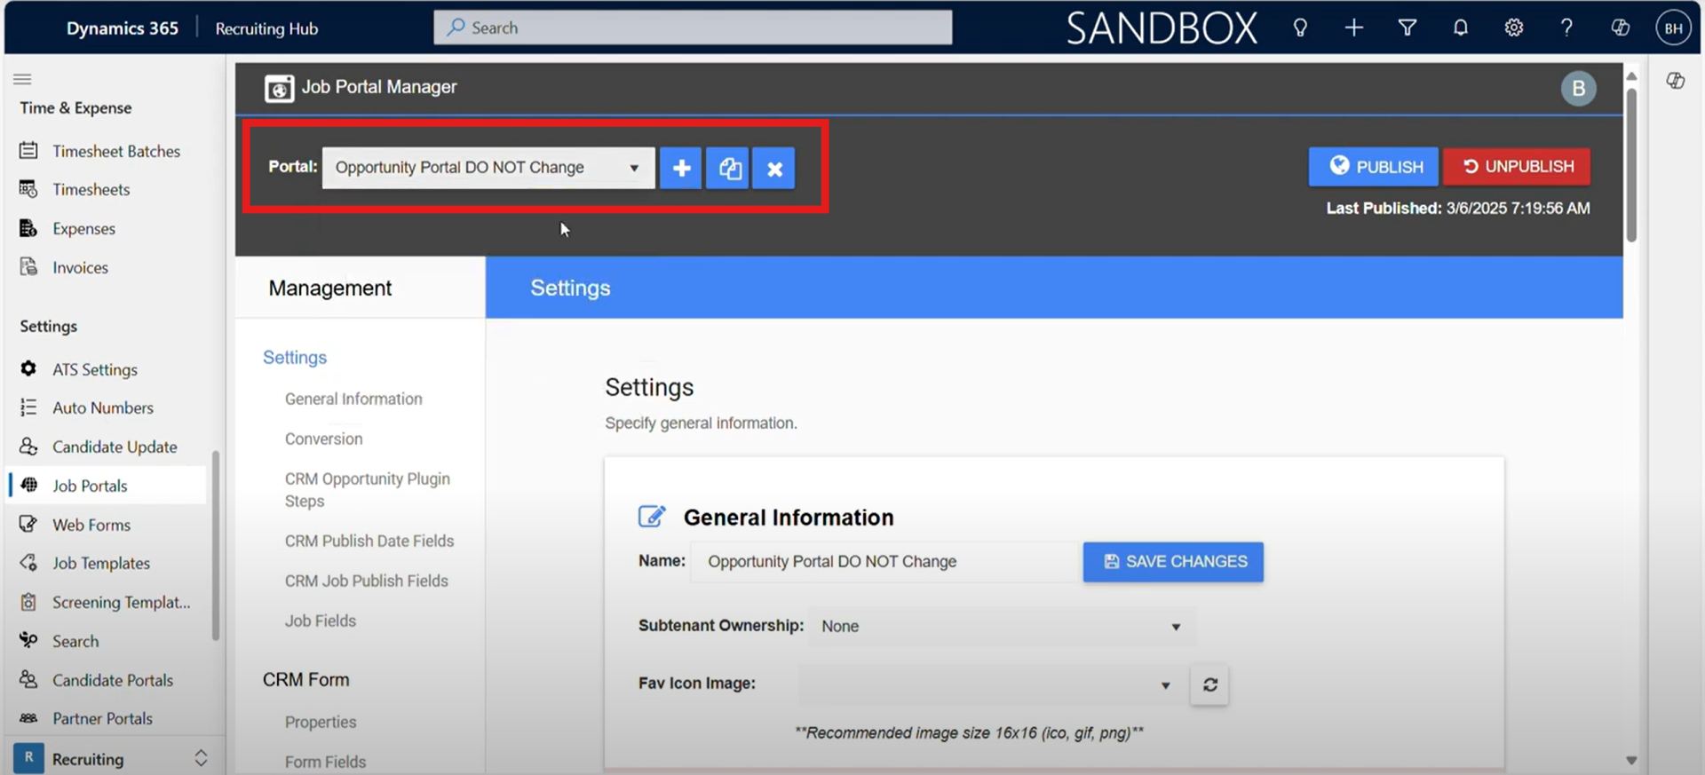Open General Information settings link
Image resolution: width=1705 pixels, height=775 pixels.
pyautogui.click(x=353, y=399)
